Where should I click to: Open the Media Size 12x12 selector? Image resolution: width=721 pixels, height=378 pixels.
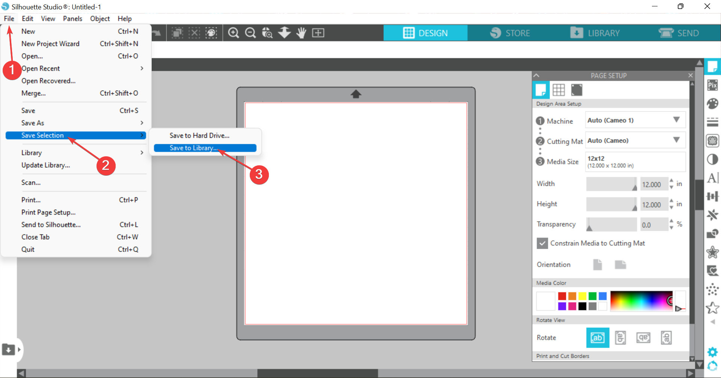click(635, 161)
